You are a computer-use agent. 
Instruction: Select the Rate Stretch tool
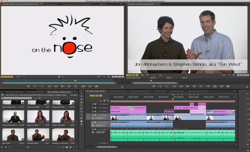coord(81,105)
